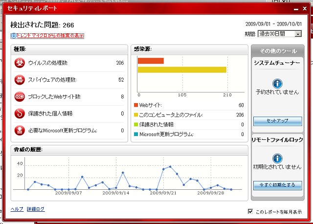Click the virus count value 206
313x224 pixels.
[120, 63]
